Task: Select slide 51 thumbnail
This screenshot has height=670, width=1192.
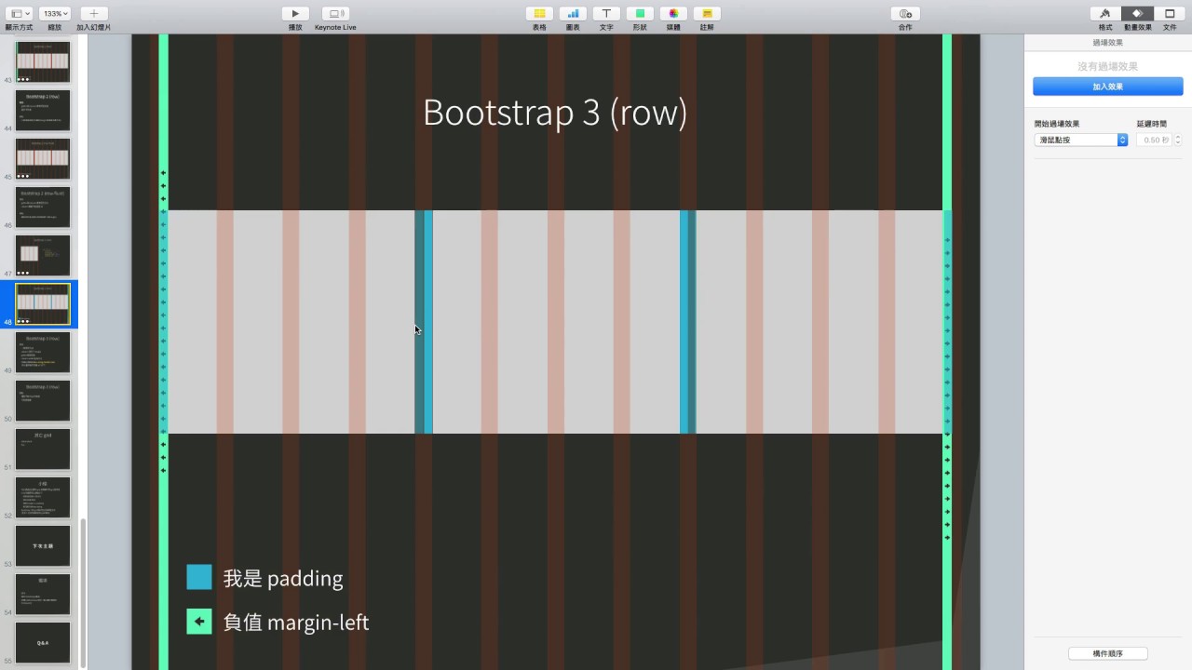Action: (43, 449)
